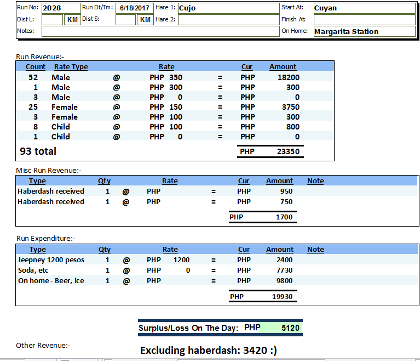The width and height of the screenshot is (420, 361).
Task: Click the Rate Type column header
Action: [x=71, y=67]
